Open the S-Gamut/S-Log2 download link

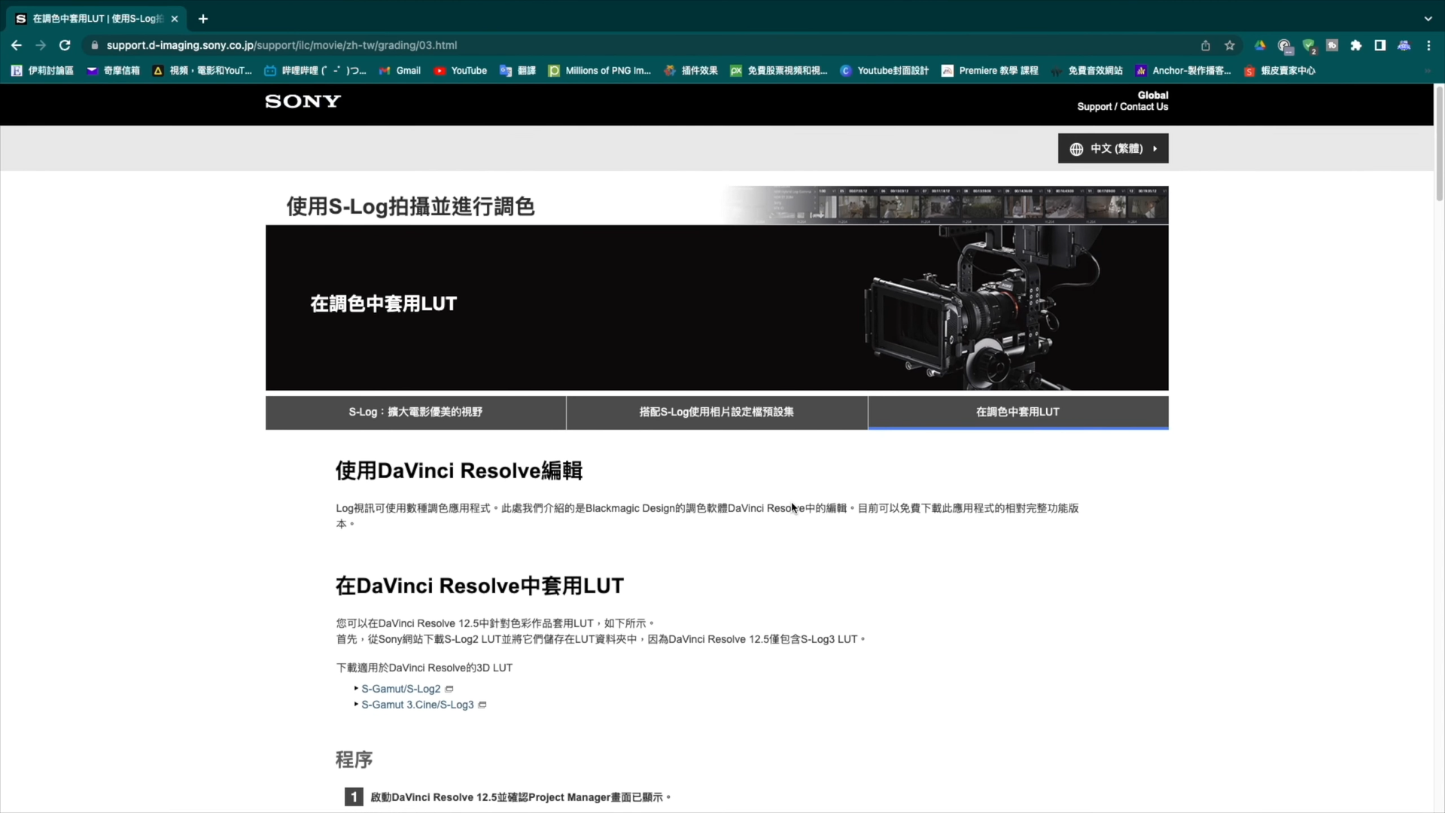(x=401, y=689)
